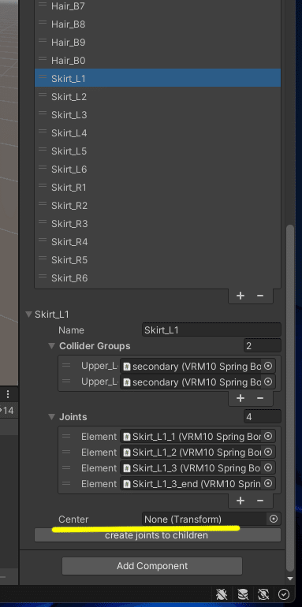
Task: Open the object picker for Skirt_L1_3_end
Action: (x=268, y=483)
